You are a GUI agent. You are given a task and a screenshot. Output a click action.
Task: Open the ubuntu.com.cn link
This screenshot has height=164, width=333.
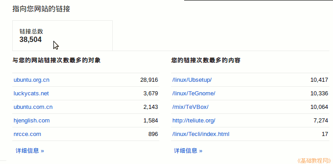click(33, 107)
